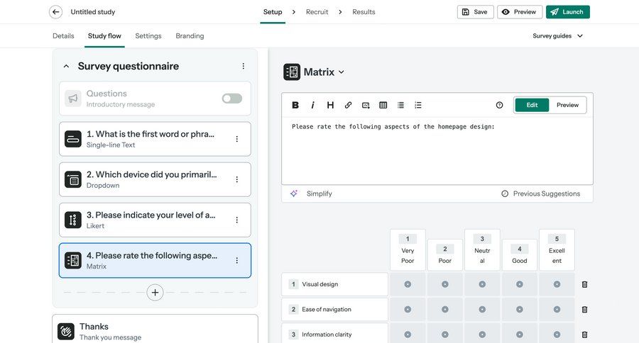Select Very Poor for Visual design
This screenshot has height=343, width=639.
tap(408, 284)
